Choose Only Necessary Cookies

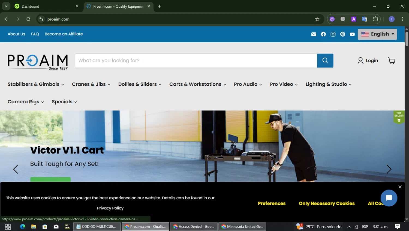click(x=327, y=203)
